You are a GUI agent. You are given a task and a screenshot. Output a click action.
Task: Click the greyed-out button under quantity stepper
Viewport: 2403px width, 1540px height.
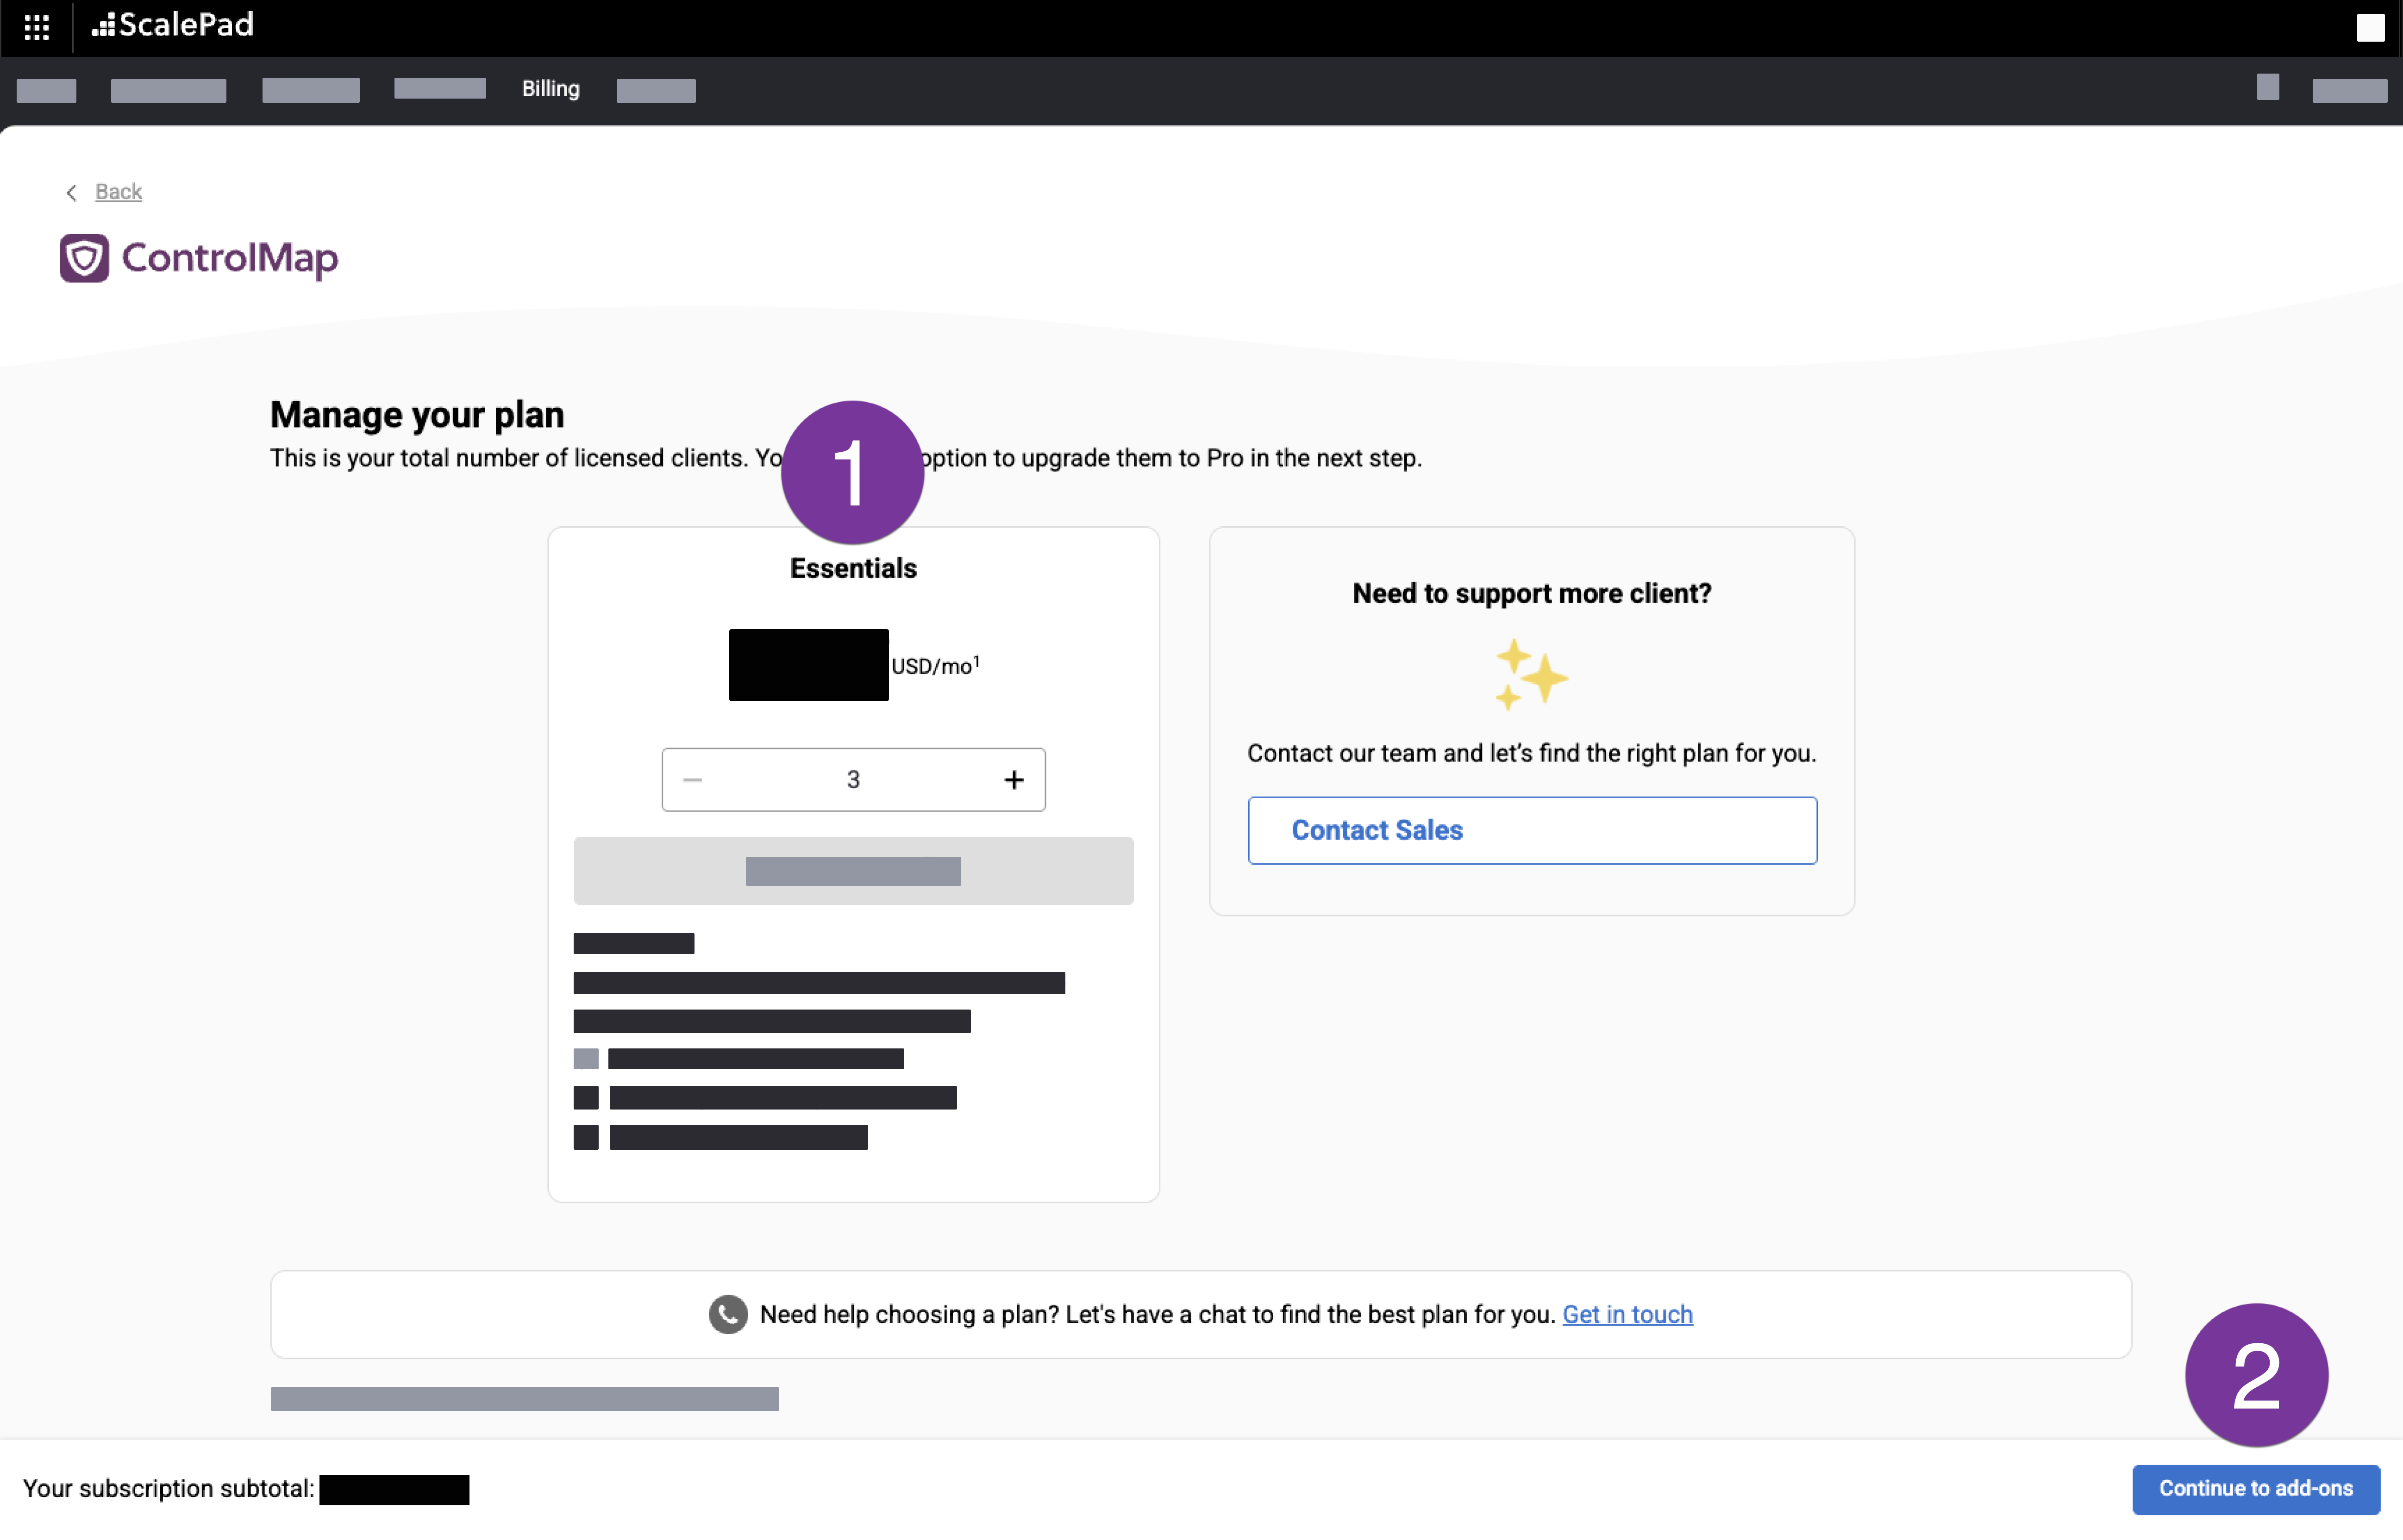[853, 871]
